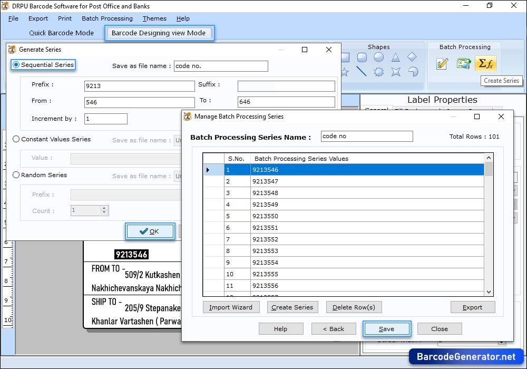The width and height of the screenshot is (527, 369).
Task: Select row with value 9213556
Action: pyautogui.click(x=344, y=286)
